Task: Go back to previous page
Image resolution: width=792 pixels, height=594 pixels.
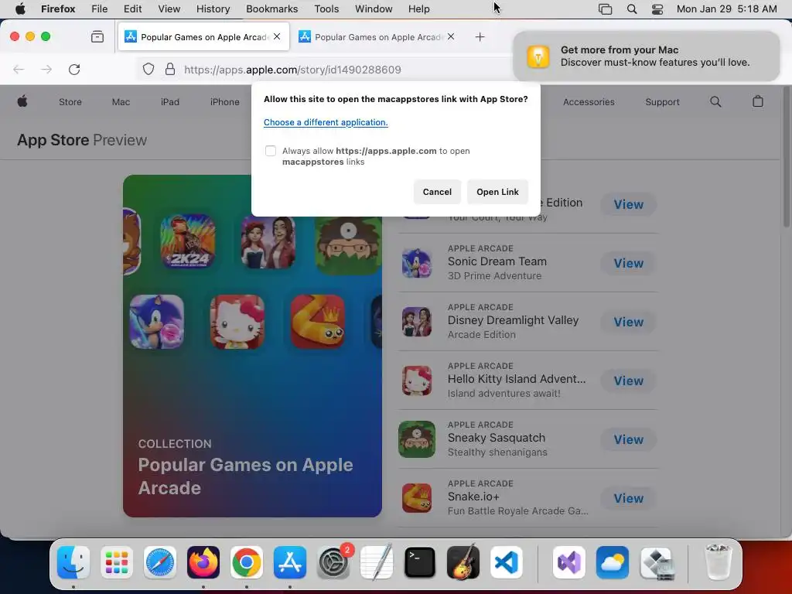Action: 19,69
